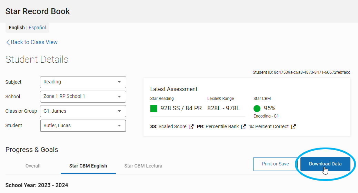Click the Progress & Goals heading
The image size is (358, 193).
(32, 150)
